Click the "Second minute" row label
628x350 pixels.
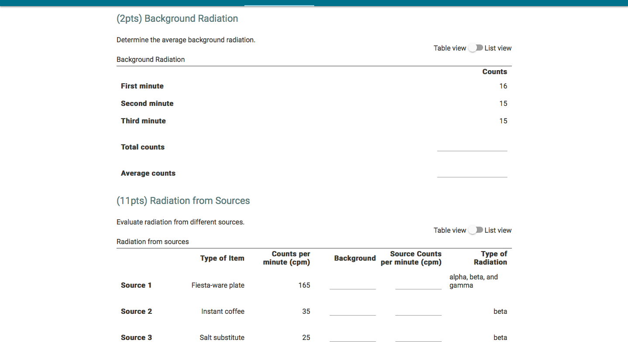147,103
